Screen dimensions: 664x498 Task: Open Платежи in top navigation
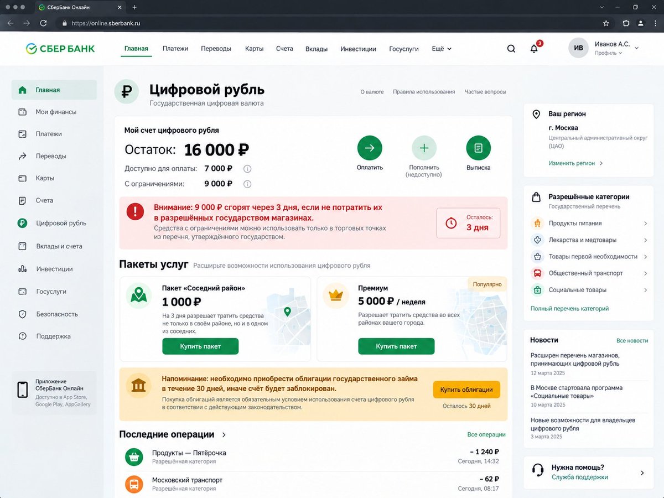pos(175,49)
